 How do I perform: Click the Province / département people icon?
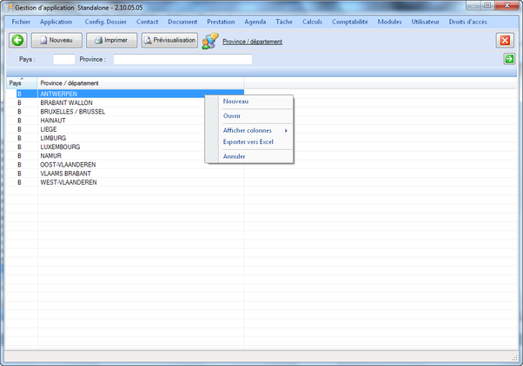click(210, 41)
